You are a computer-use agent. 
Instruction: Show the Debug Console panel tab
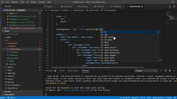[x=73, y=71]
